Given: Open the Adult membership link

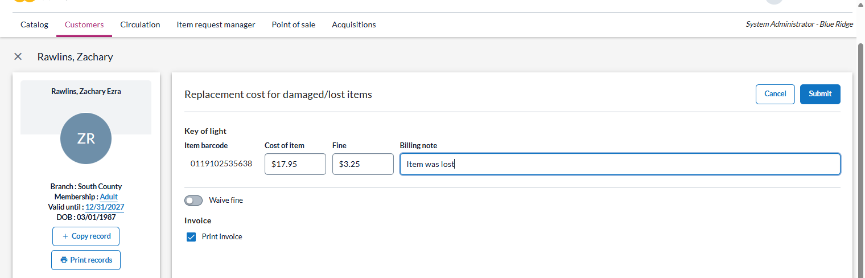Looking at the screenshot, I should pos(109,197).
